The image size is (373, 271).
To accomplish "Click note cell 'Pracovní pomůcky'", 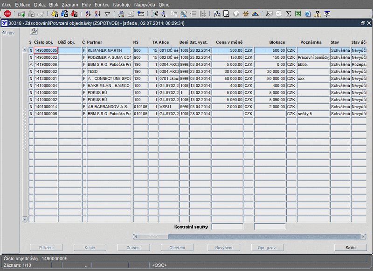I will click(313, 57).
